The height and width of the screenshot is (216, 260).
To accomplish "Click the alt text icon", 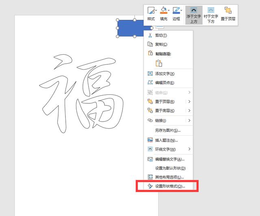I will pos(150,159).
